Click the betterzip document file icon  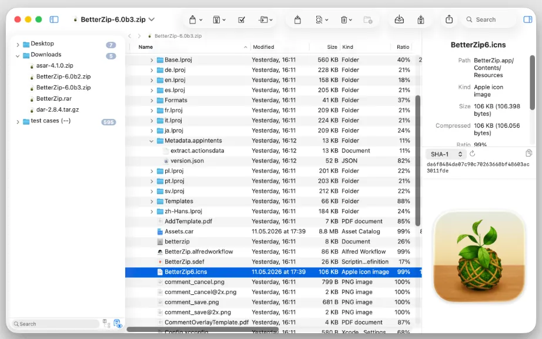click(160, 241)
